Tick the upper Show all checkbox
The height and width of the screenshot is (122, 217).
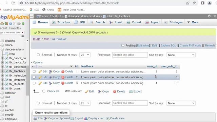tap(38, 55)
